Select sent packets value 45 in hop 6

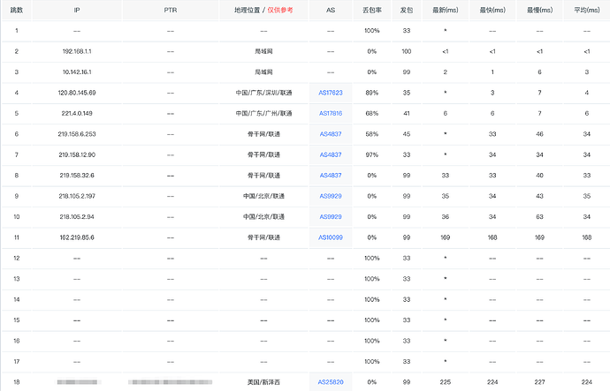pyautogui.click(x=407, y=134)
